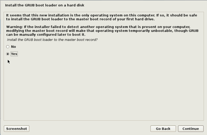Click the line starting "modifying the master boot record"
The width and height of the screenshot is (207, 135).
(102, 31)
